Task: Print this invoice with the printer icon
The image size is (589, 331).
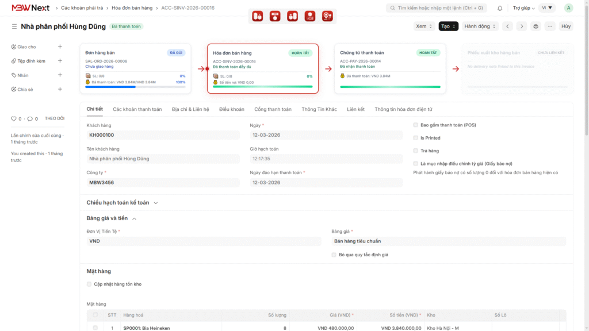Action: (536, 26)
